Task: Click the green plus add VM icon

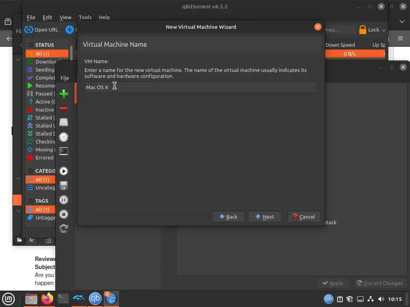Action: (64, 94)
